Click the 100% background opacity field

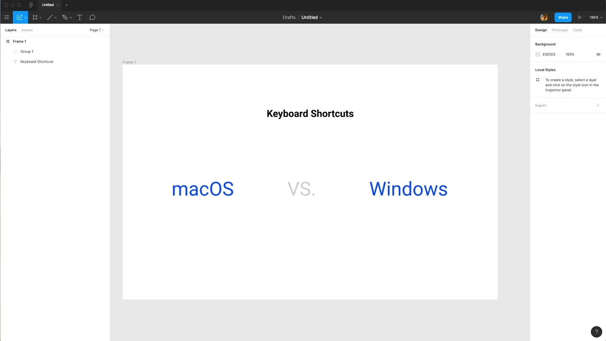pos(570,54)
